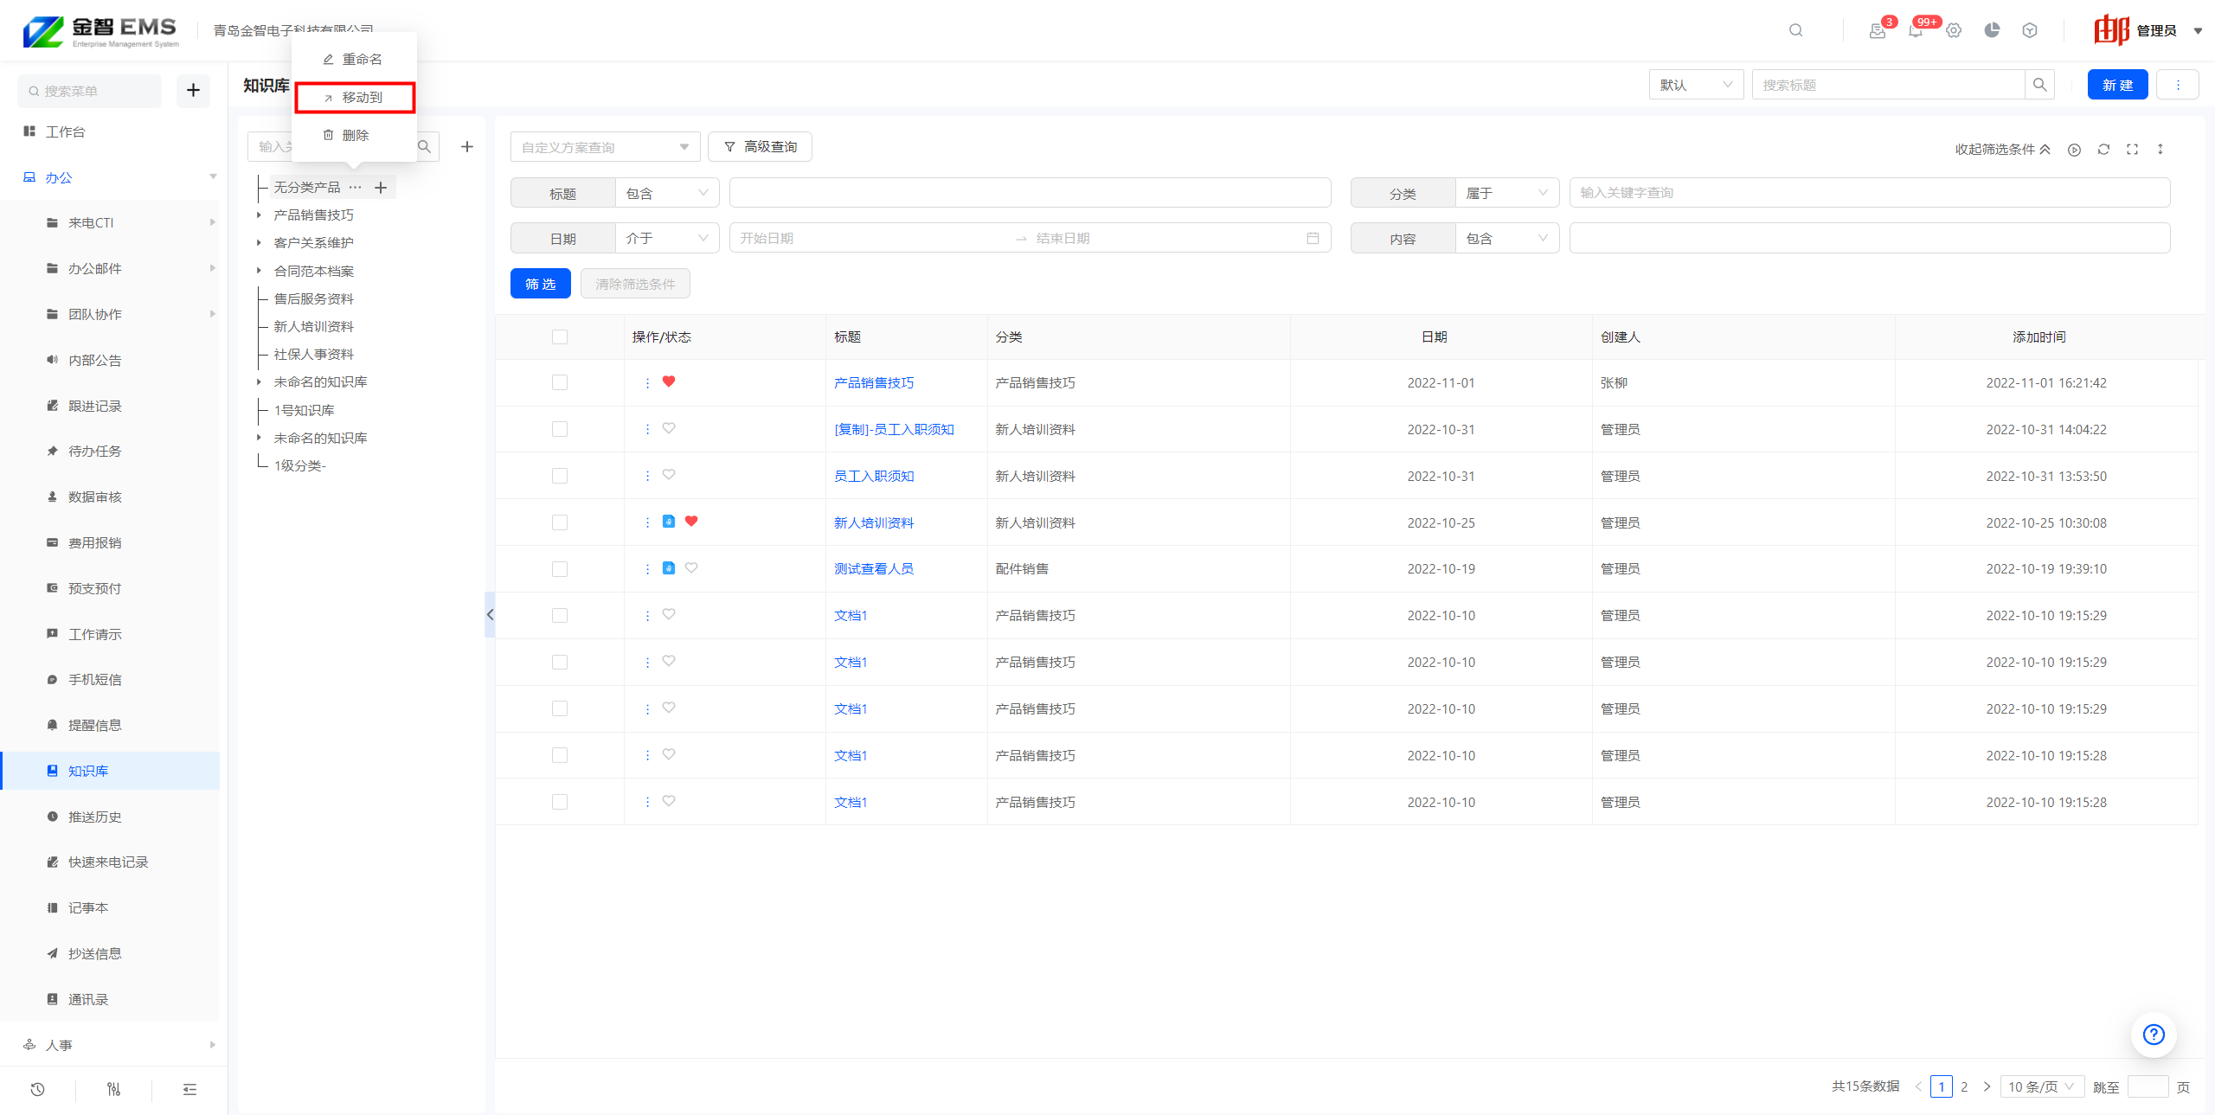The height and width of the screenshot is (1115, 2215).
Task: Open 工作台 in the sidebar
Action: coord(65,131)
